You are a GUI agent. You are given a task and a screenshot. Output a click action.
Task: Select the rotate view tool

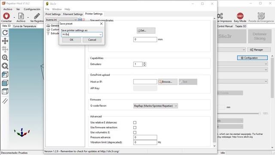click(5, 33)
